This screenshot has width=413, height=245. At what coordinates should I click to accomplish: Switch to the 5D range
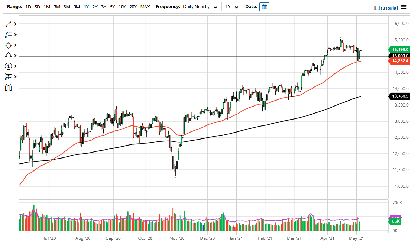pyautogui.click(x=37, y=6)
